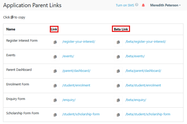Screen dimensions: 187x124
Task: Open the /beta/events/ link
Action: 135,56
